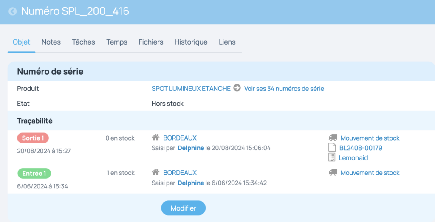This screenshot has width=435, height=222.
Task: Click the red Sortie 1 badge
Action: (x=33, y=138)
